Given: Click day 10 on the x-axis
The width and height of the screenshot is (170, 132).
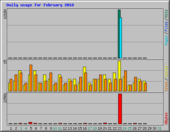Looking at the screenshot, I should [55, 128].
